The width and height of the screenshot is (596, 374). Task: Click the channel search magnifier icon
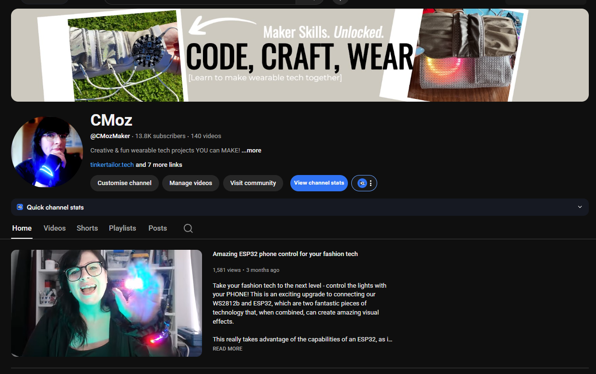[188, 228]
